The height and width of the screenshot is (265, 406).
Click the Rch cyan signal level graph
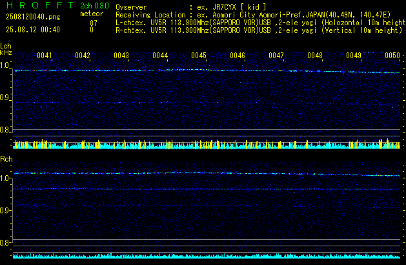pos(207,256)
